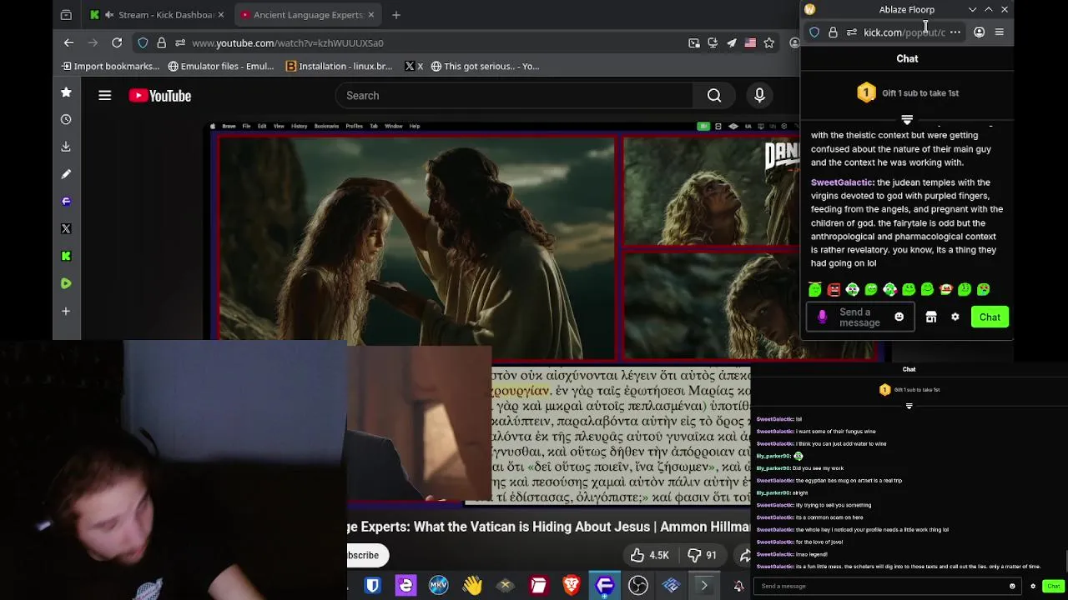Unmute the Kick Dashboard tab audio icon
Viewport: 1068px width, 600px height.
tap(109, 14)
